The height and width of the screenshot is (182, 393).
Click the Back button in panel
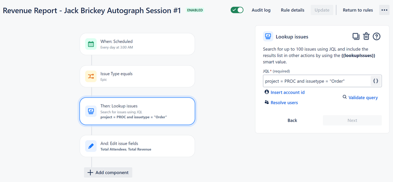click(x=292, y=120)
